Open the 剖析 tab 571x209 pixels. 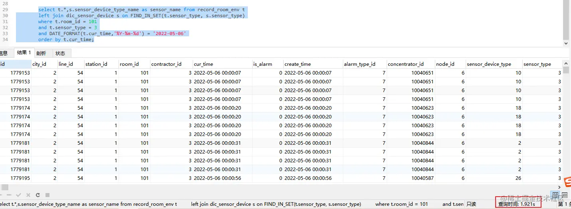tap(41, 53)
